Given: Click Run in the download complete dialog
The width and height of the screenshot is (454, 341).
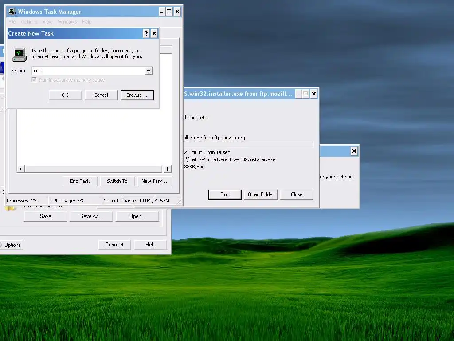Looking at the screenshot, I should 225,194.
